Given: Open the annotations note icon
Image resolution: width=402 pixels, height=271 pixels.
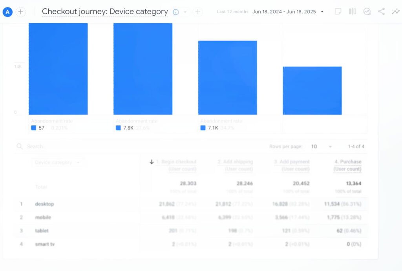Looking at the screenshot, I should tap(338, 11).
